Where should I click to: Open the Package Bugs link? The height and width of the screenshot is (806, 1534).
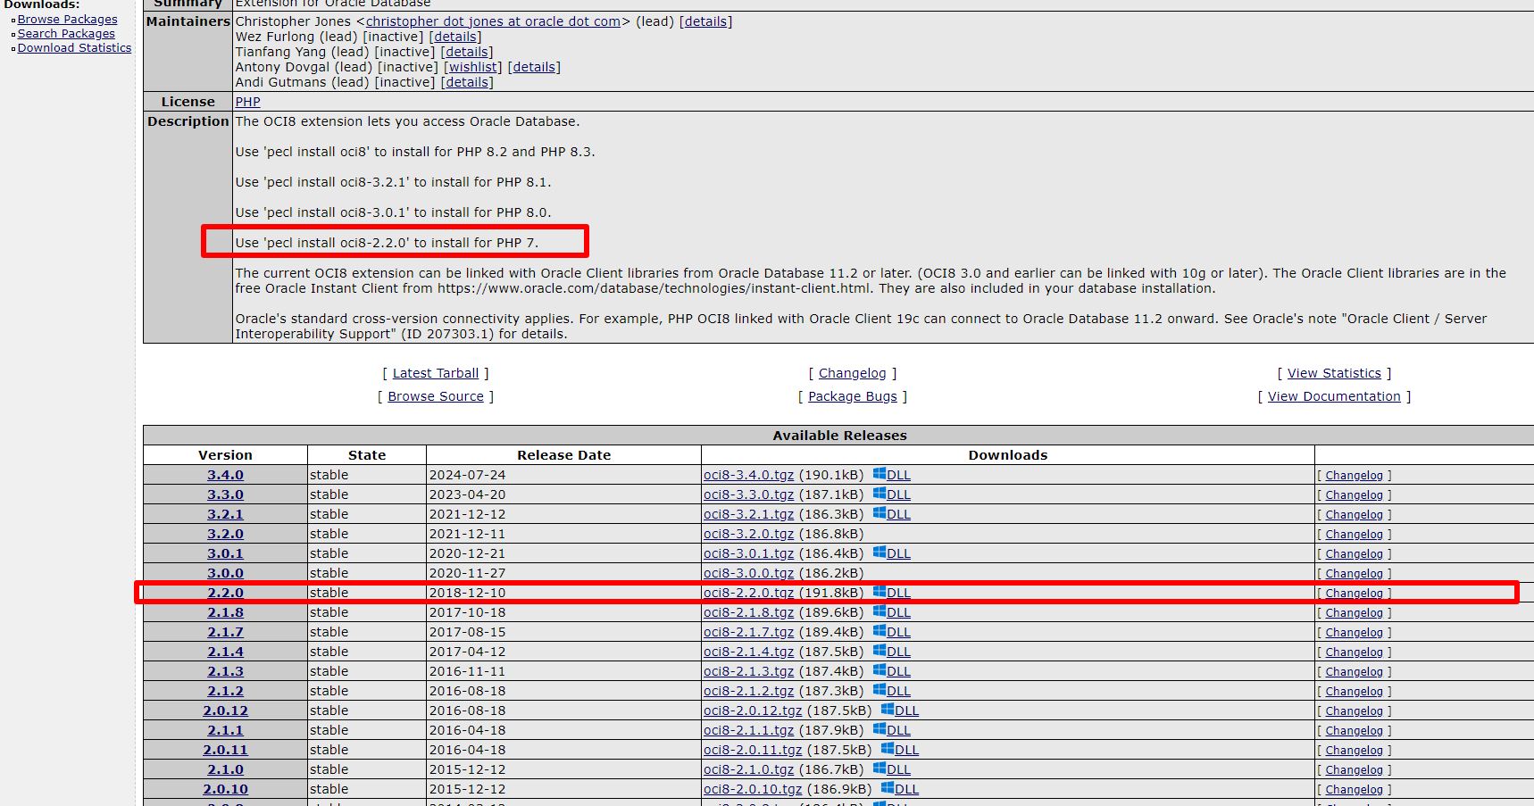pyautogui.click(x=853, y=396)
